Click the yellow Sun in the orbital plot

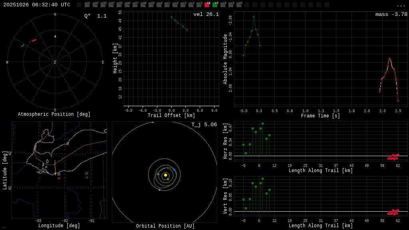(165, 175)
